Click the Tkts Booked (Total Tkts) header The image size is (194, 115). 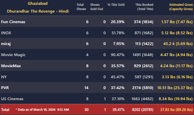click(144, 7)
